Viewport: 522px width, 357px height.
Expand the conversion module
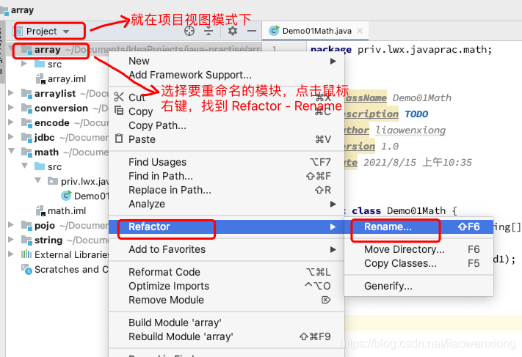click(x=11, y=107)
